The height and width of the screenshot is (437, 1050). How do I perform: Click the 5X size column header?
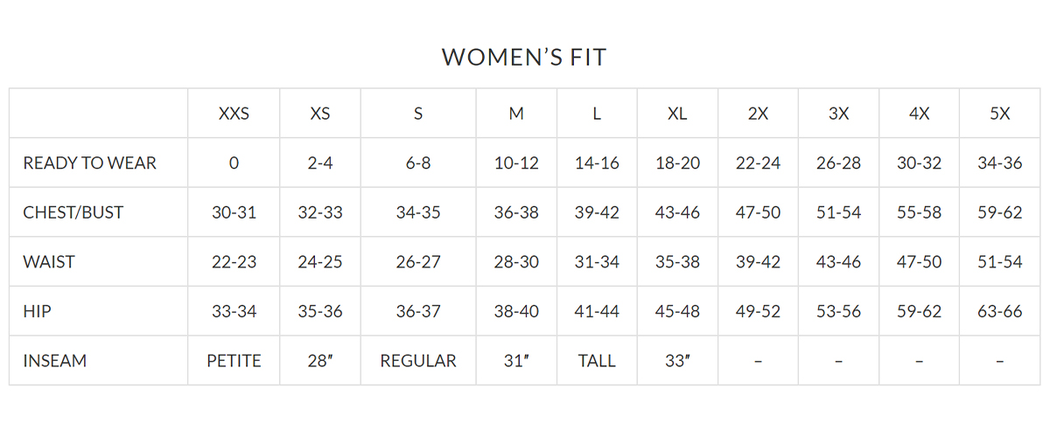999,114
